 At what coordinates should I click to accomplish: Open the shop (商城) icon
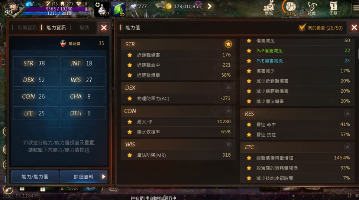coord(269,8)
